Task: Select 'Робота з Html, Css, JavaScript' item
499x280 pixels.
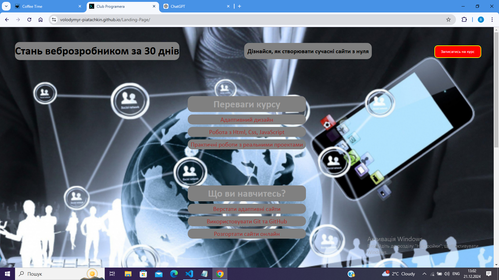Action: point(247,132)
